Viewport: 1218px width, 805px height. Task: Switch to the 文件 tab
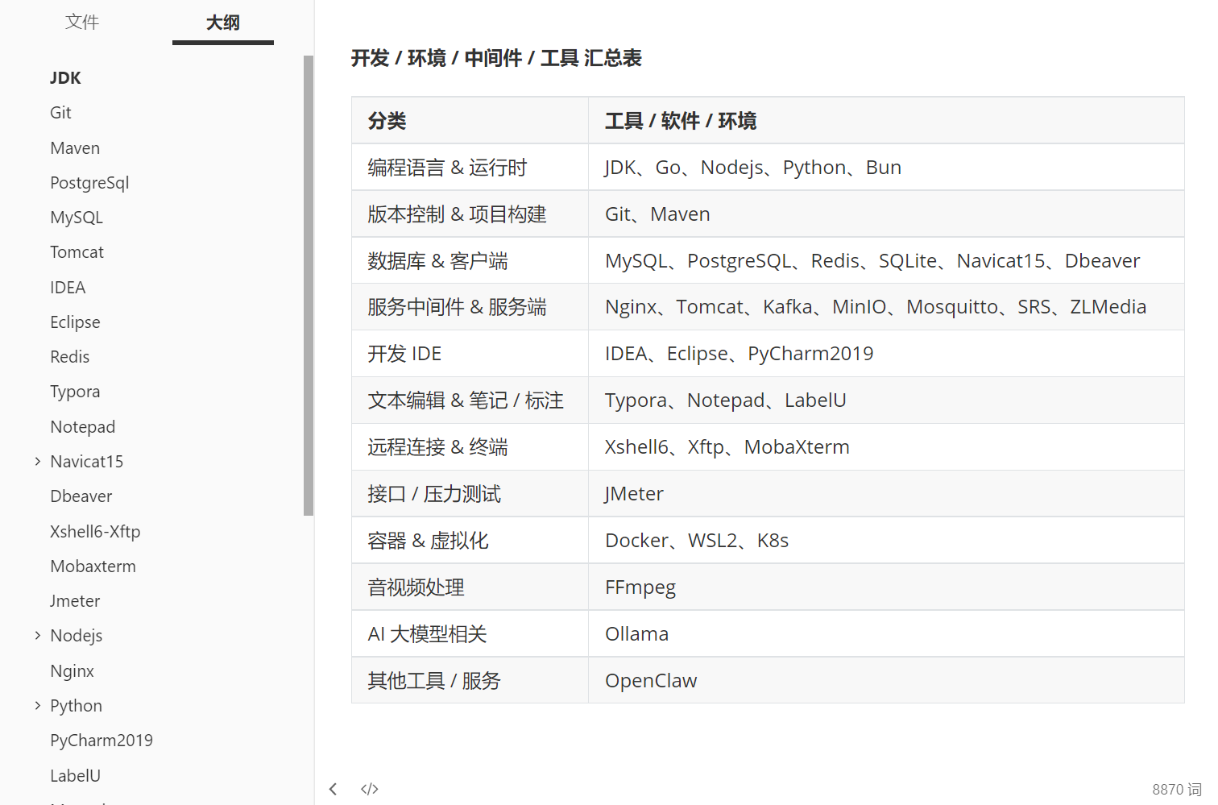click(82, 22)
